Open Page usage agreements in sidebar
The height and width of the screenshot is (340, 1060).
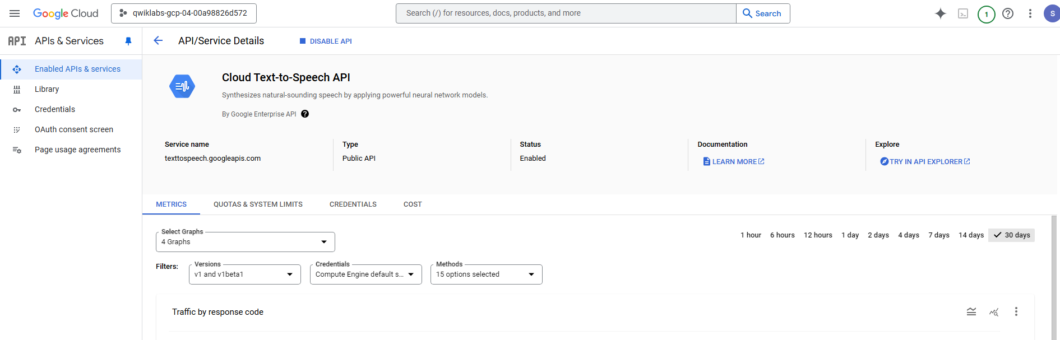tap(71, 150)
